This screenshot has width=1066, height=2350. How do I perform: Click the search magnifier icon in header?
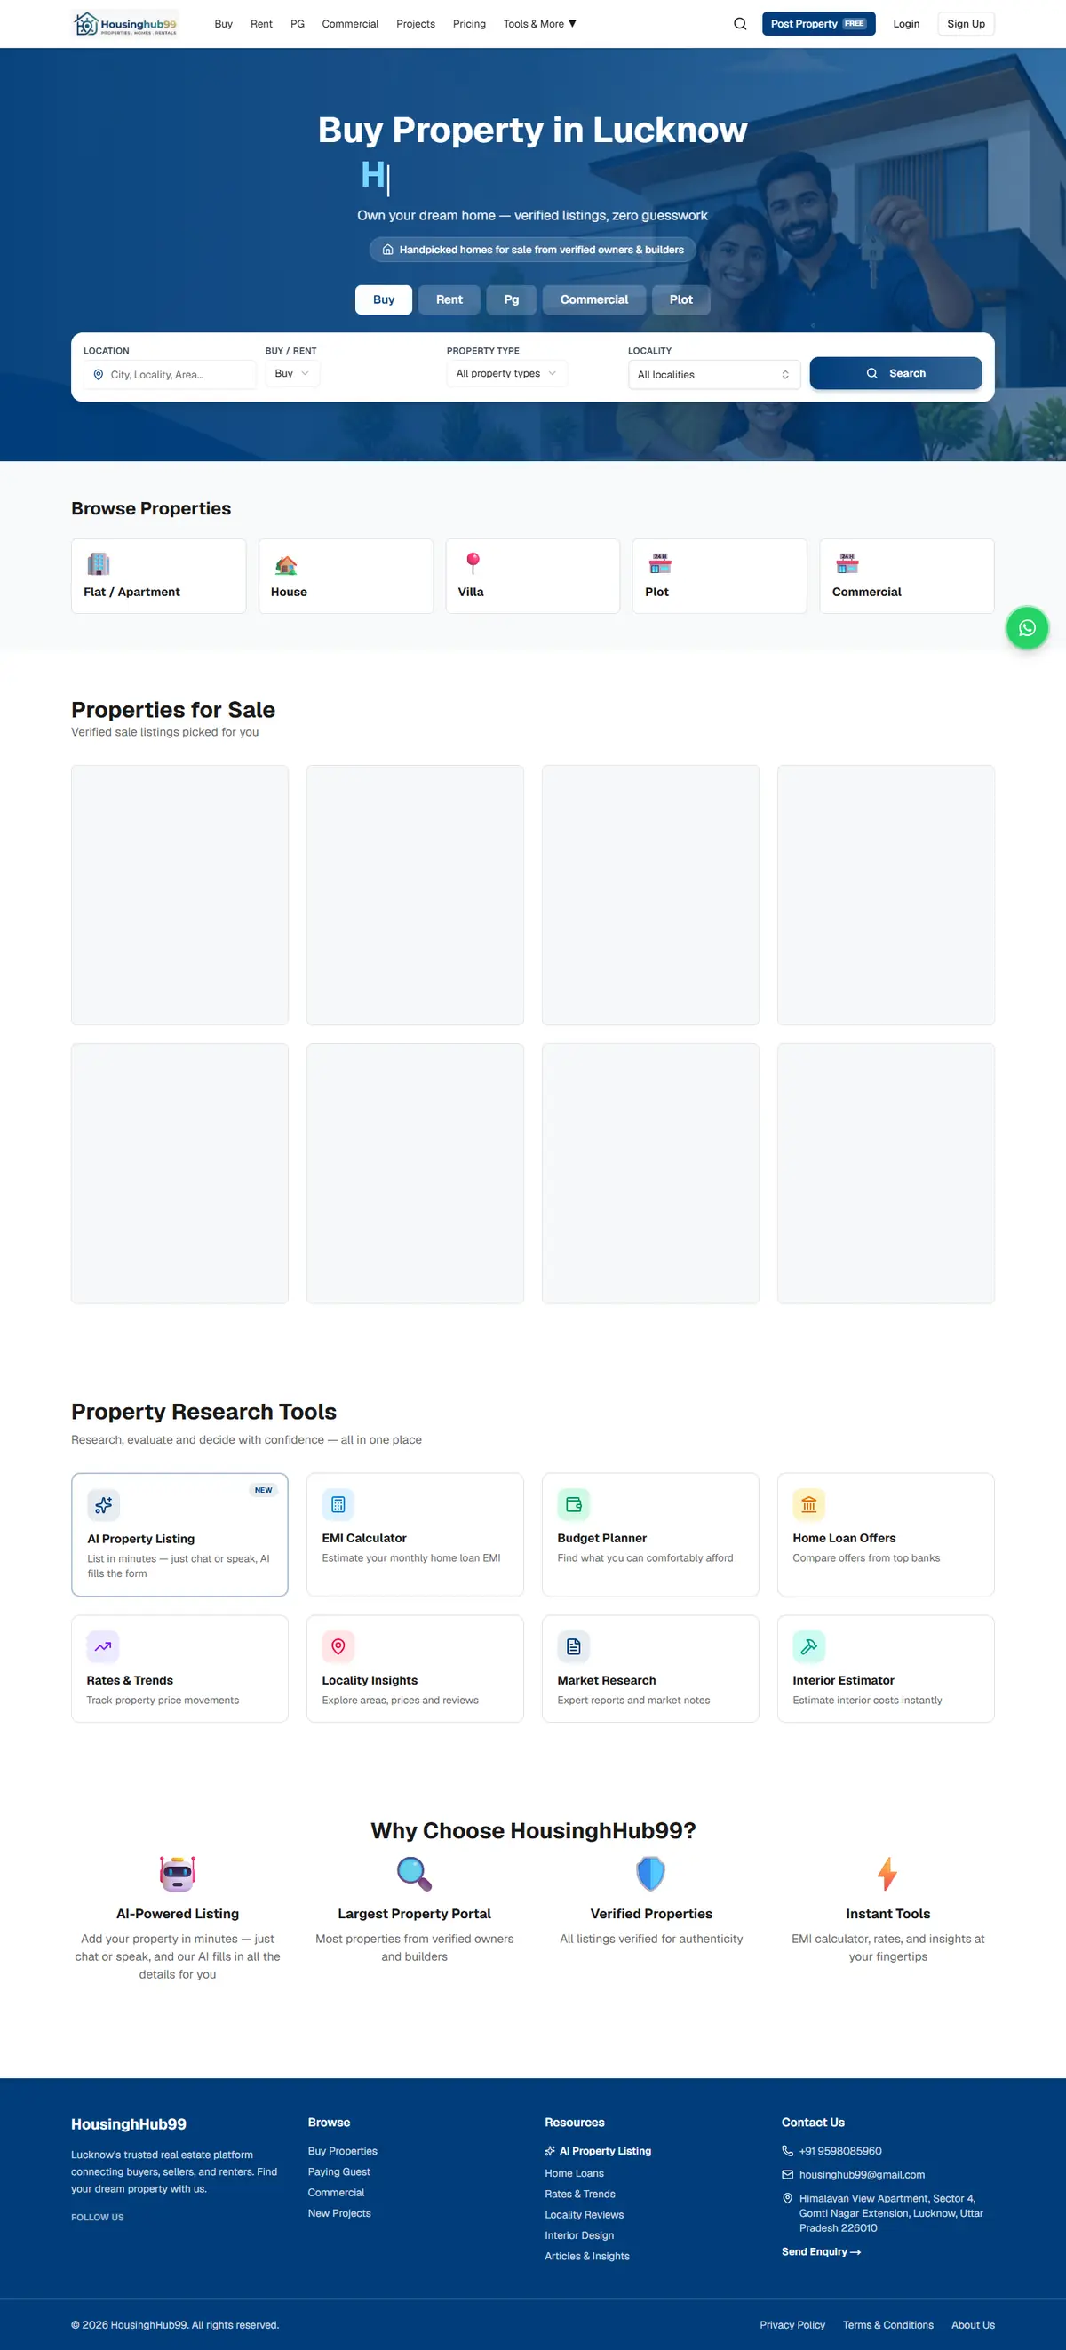point(740,24)
